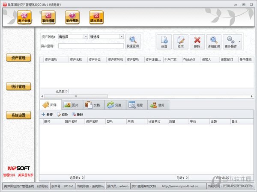257x192 pixels.
Task: Open 资产管理 sidebar section
Action: click(x=18, y=58)
